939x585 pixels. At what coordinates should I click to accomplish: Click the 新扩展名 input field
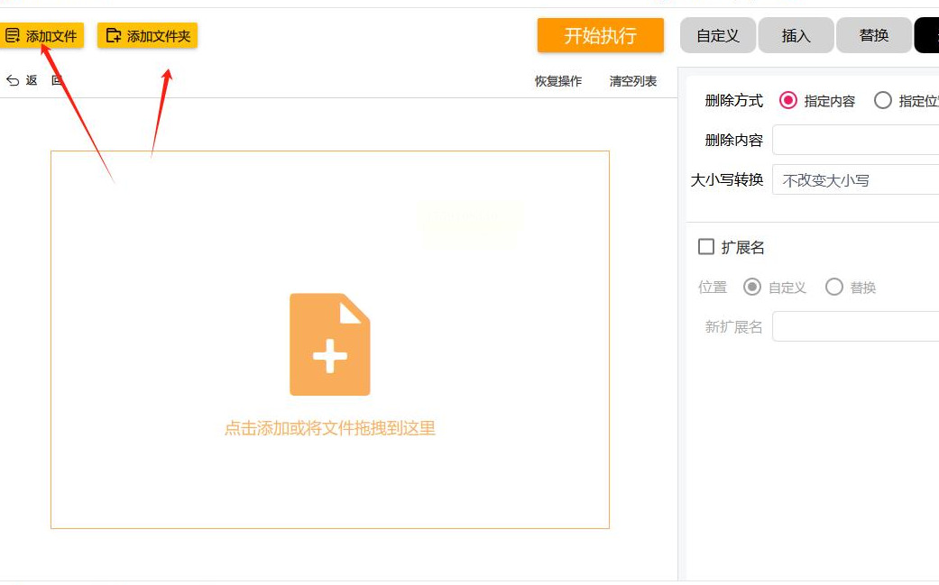856,326
